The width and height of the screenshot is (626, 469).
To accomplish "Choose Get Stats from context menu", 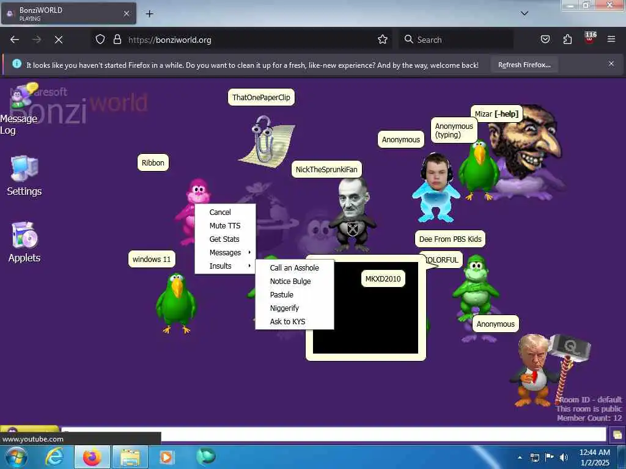I will click(225, 239).
